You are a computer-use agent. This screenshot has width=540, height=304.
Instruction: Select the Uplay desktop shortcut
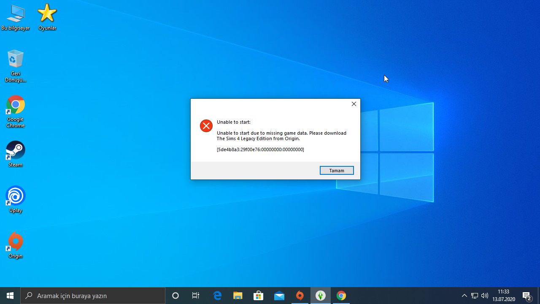pos(16,200)
